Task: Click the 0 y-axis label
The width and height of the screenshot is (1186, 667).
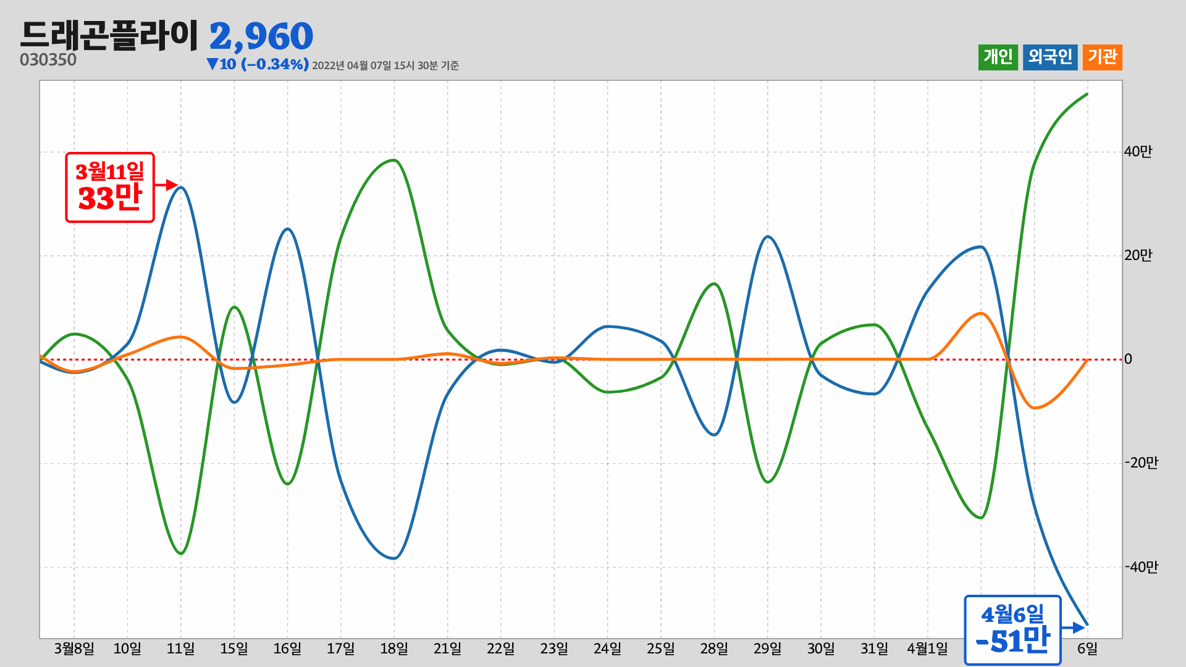Action: 1128,359
